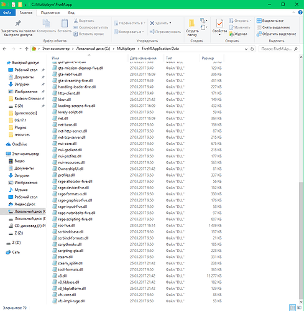304x311 pixels.
Task: Go up one folder level
Action: click(x=27, y=49)
